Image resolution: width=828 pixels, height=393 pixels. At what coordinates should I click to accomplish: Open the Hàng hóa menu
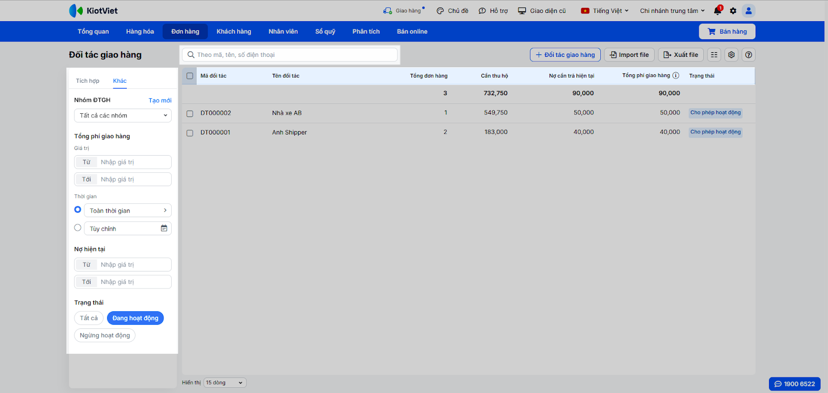click(x=140, y=32)
